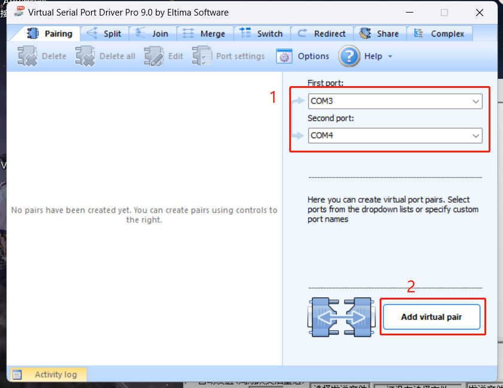
Task: Click the Options gear icon
Action: (284, 56)
